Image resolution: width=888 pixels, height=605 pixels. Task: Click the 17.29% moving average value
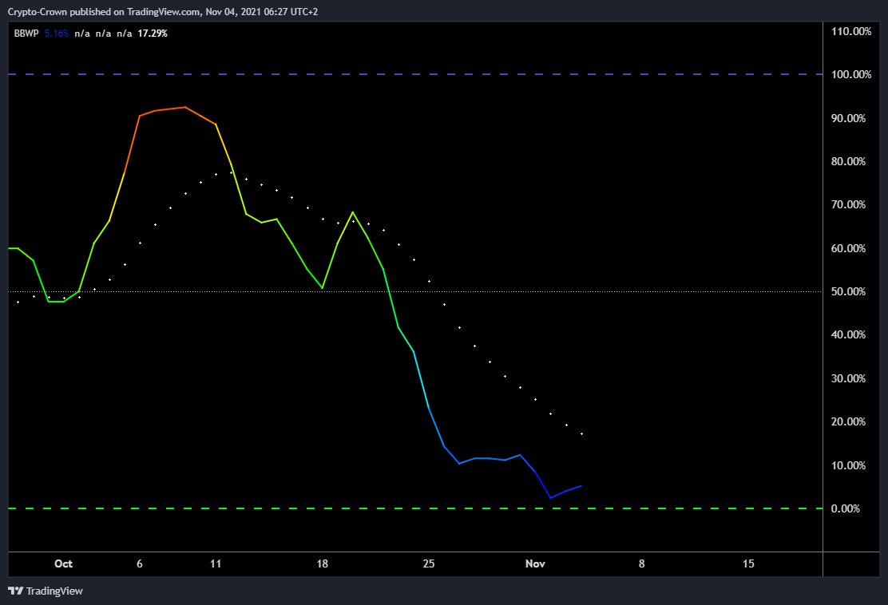coord(153,34)
